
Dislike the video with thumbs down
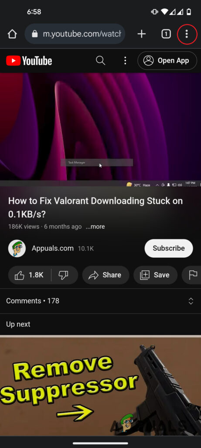click(65, 275)
